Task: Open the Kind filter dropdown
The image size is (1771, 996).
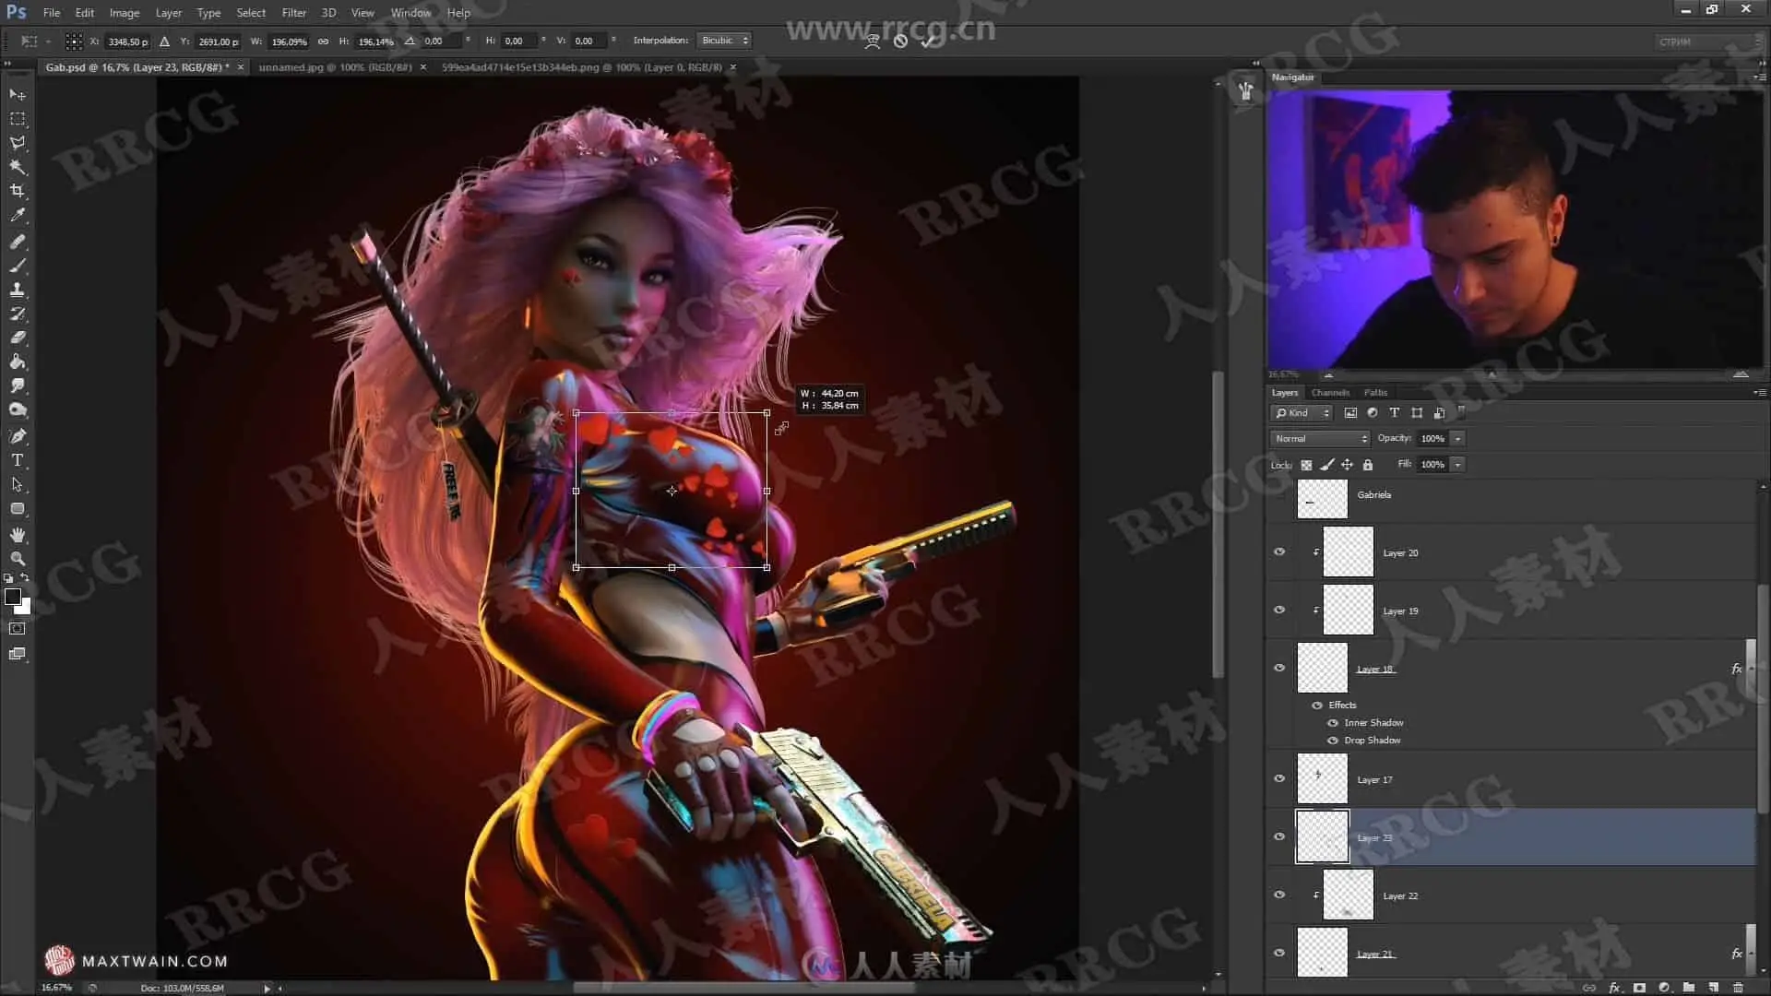Action: point(1302,412)
